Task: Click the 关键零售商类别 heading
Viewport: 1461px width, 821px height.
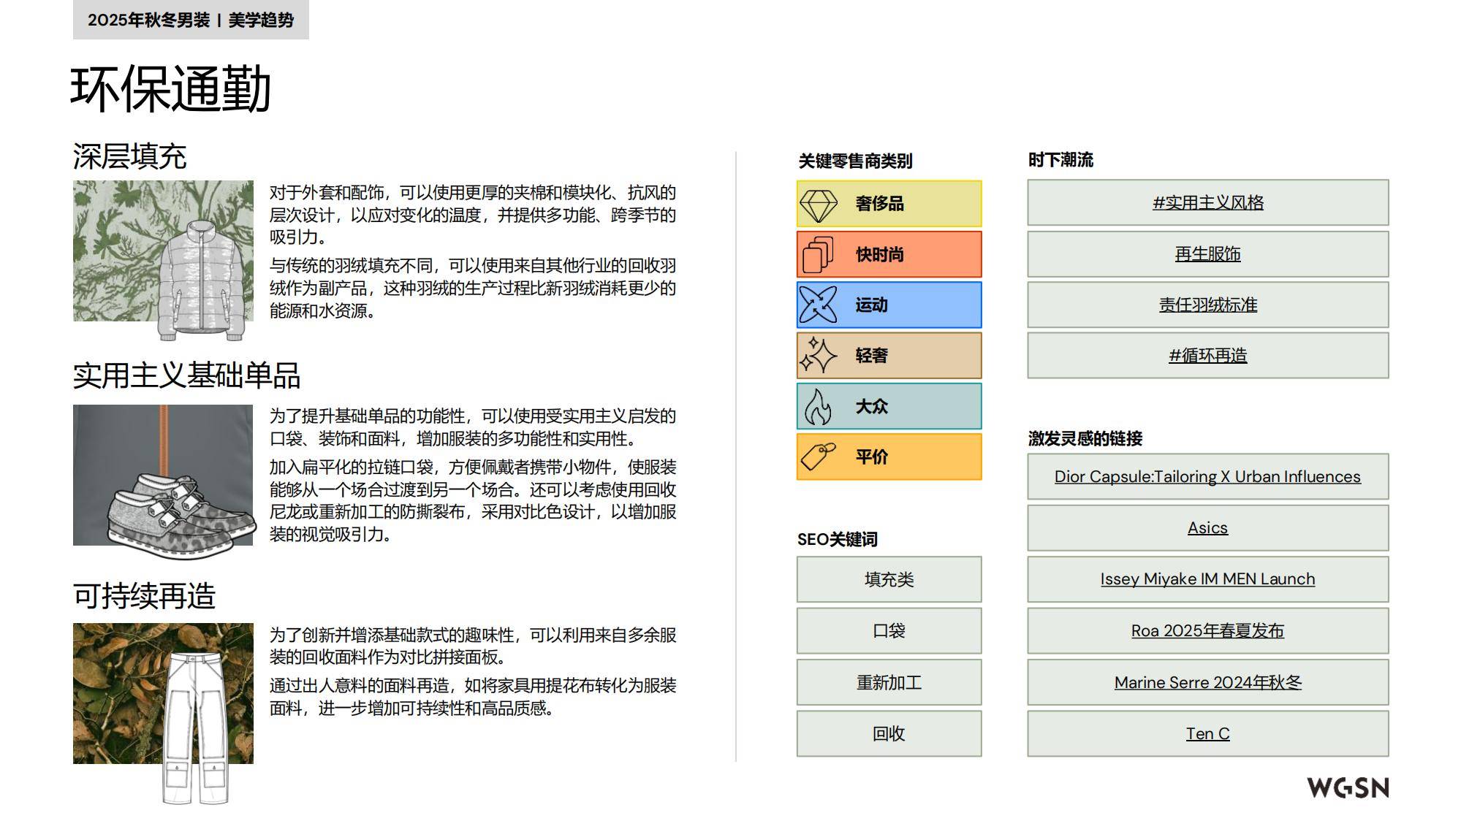Action: tap(855, 161)
